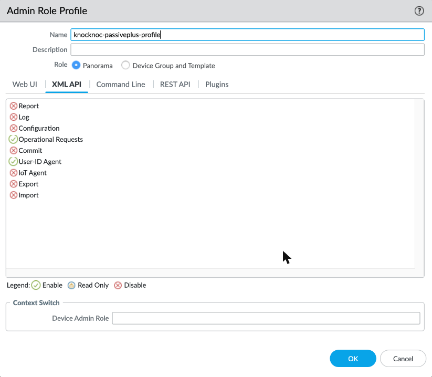Screen dimensions: 432x377
Task: Click into the Name field
Action: click(x=247, y=35)
